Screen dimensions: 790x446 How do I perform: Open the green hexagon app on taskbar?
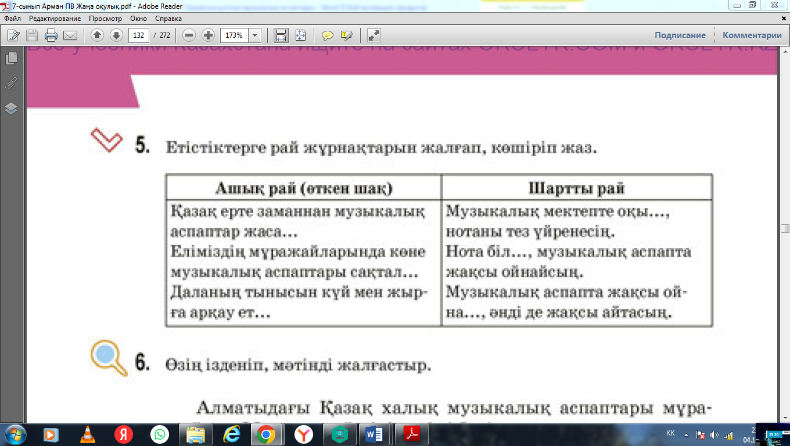[x=339, y=434]
